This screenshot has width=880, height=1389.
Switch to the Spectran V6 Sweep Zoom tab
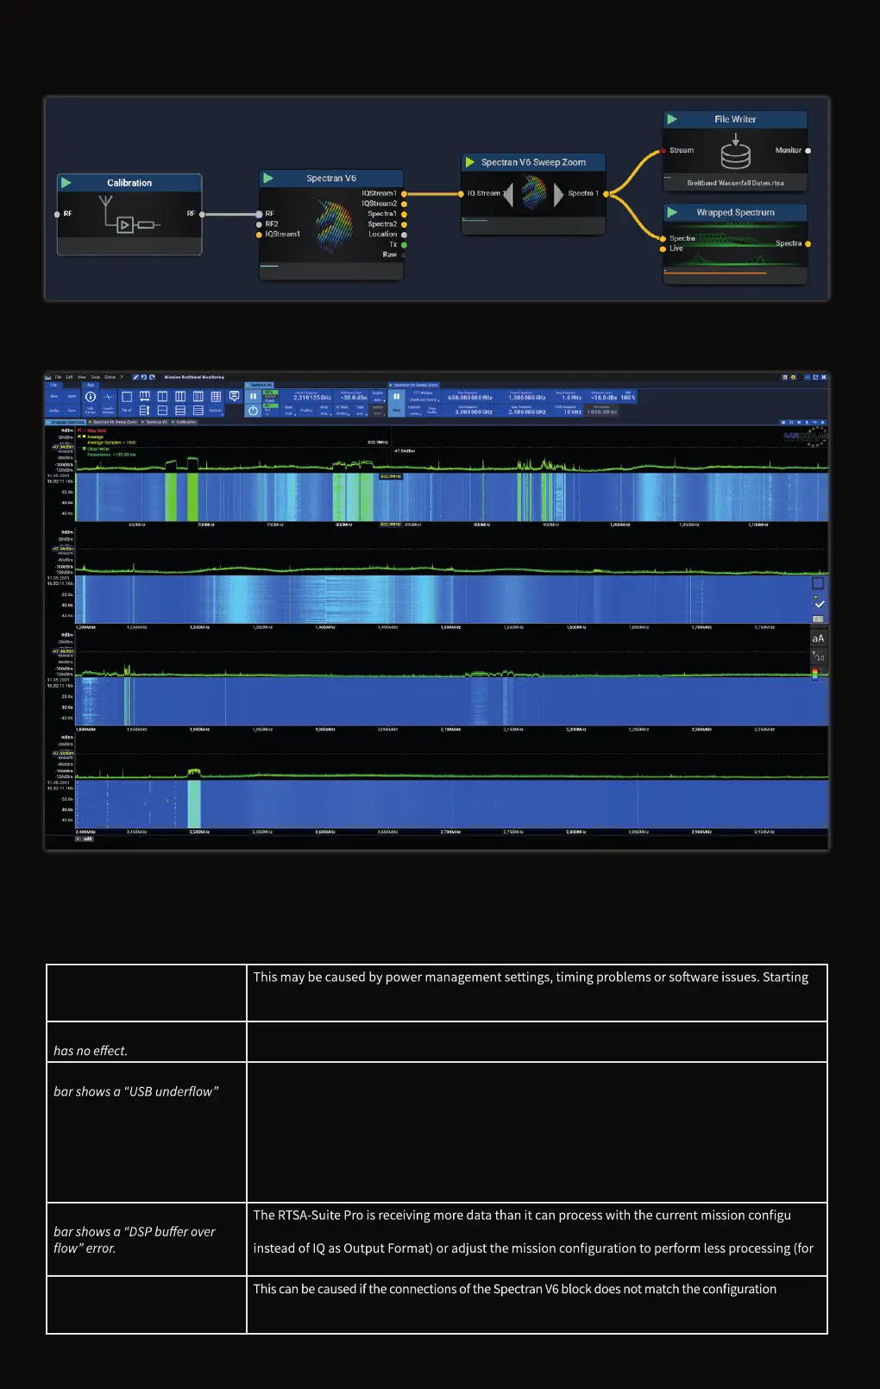coord(113,422)
